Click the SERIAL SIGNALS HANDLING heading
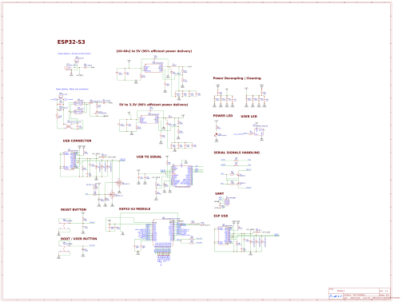This screenshot has width=402, height=302. pos(237,153)
